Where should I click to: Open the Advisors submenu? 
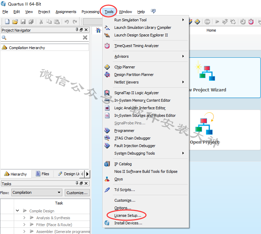pyautogui.click(x=146, y=56)
